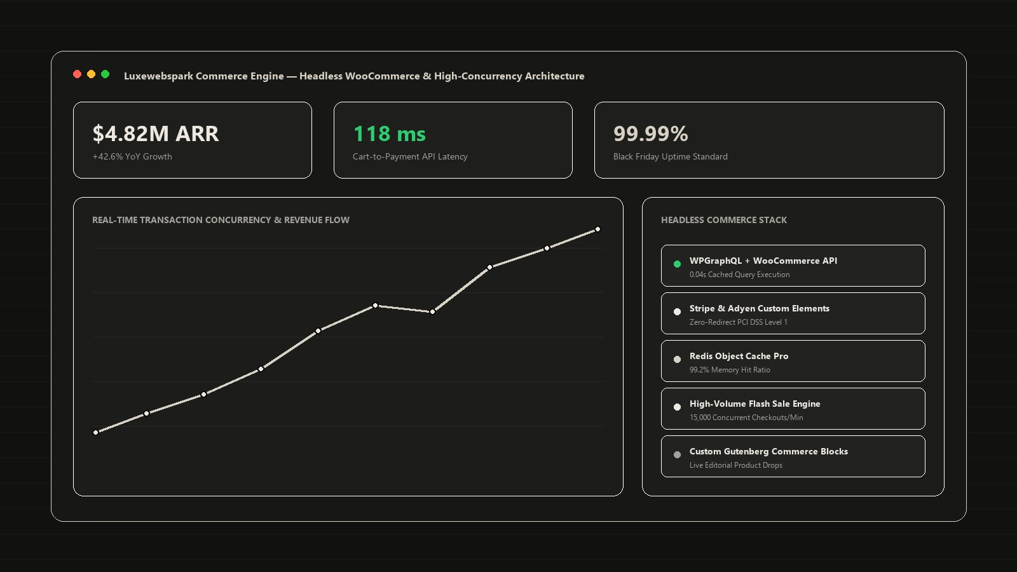Click the 'Headless Commerce Stack' heading
This screenshot has width=1017, height=572.
click(x=724, y=220)
